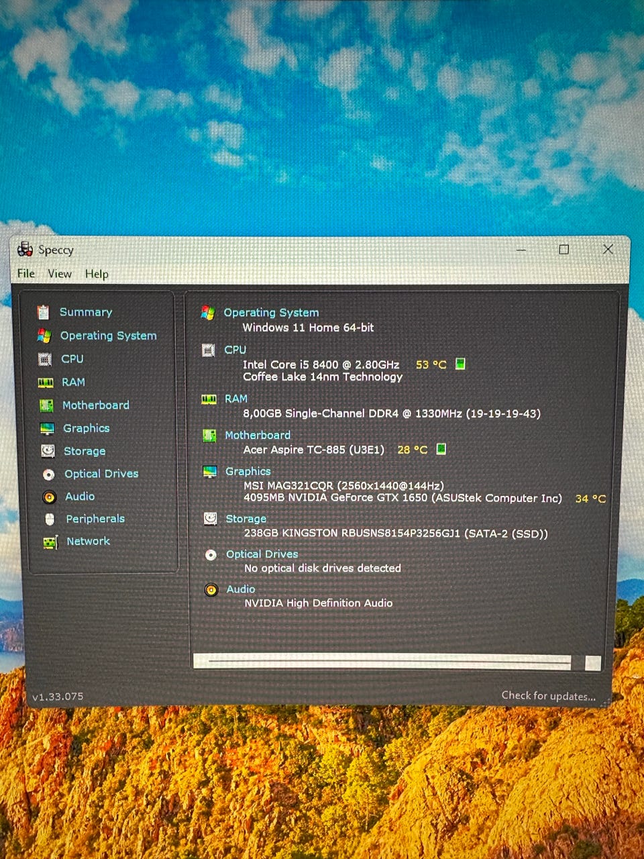The image size is (644, 859).
Task: Click the Windows 11 Home 64-bit text
Action: pyautogui.click(x=309, y=327)
